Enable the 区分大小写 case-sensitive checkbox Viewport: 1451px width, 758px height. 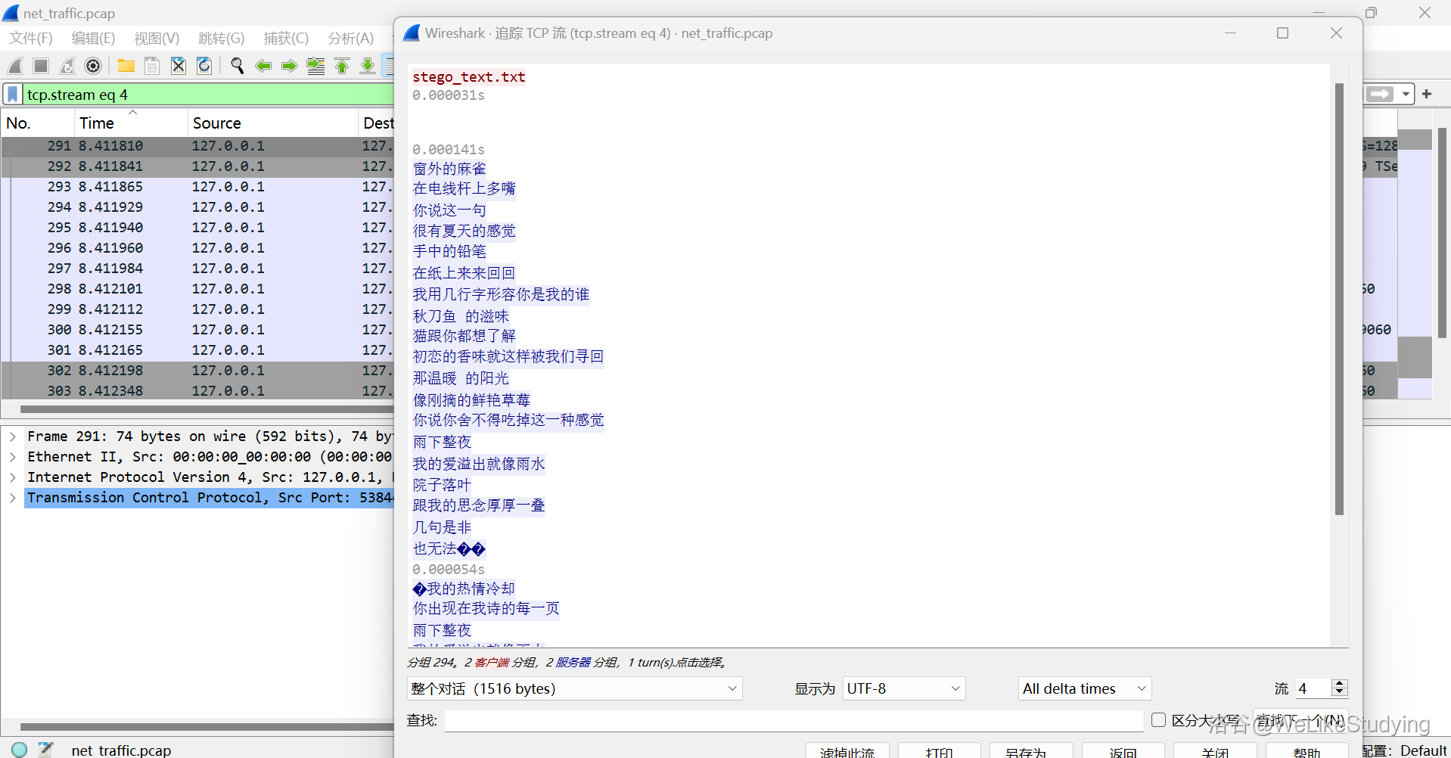point(1158,719)
